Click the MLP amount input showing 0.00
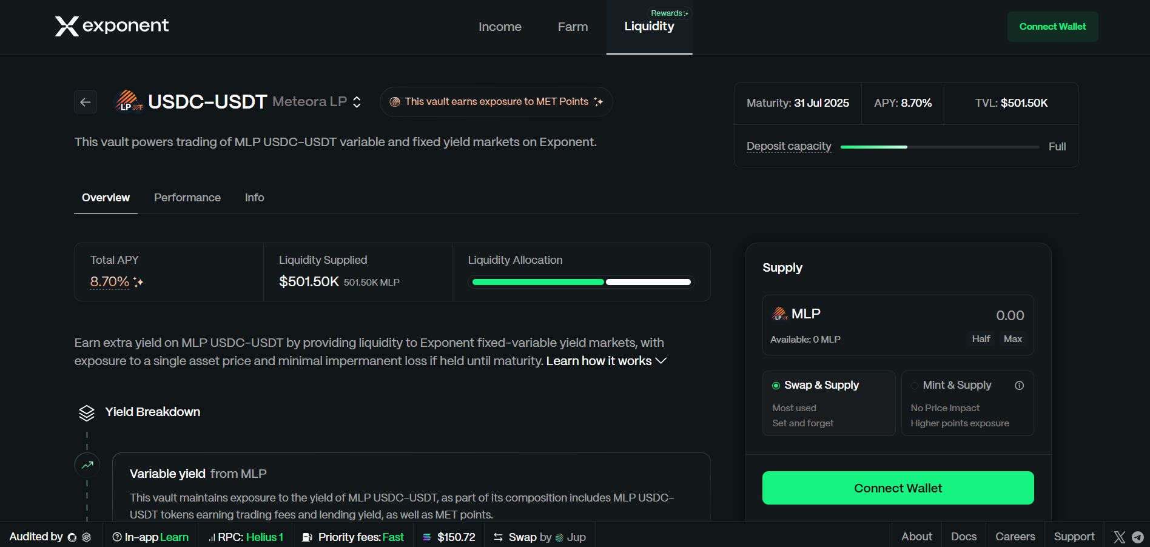 [x=1010, y=315]
